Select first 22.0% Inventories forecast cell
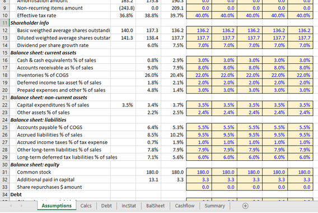This screenshot has height=213, width=318. pyautogui.click(x=199, y=75)
